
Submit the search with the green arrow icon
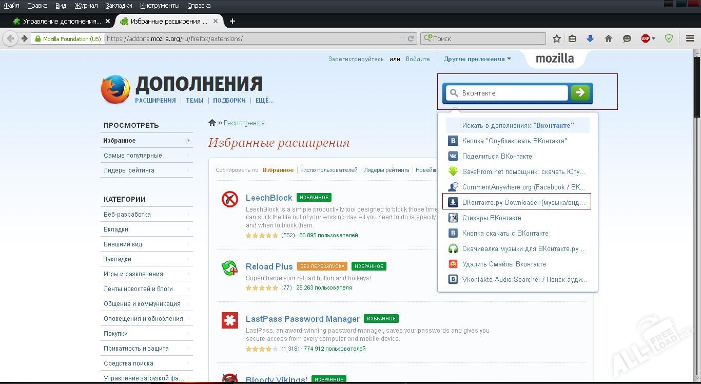(580, 93)
